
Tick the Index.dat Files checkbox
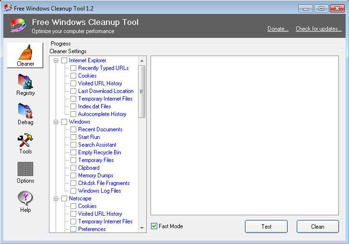point(73,106)
